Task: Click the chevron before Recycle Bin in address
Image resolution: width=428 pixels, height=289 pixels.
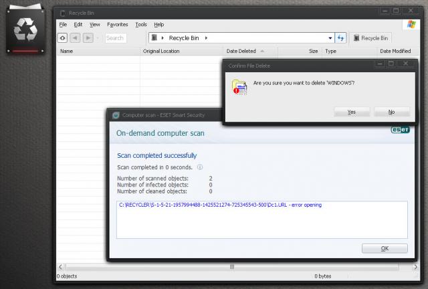Action: (x=163, y=38)
